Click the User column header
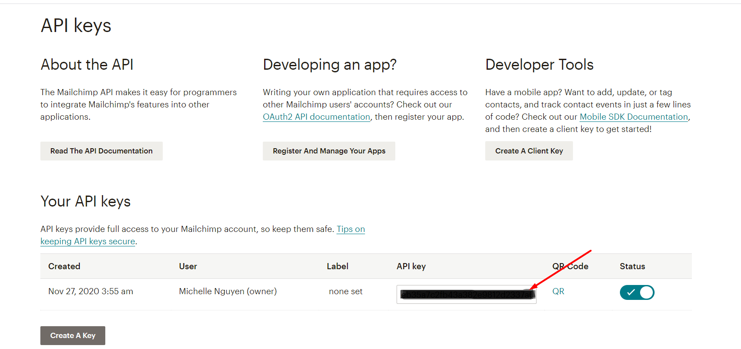 [188, 266]
